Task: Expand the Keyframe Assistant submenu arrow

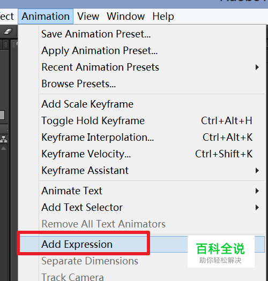Action: pos(257,170)
